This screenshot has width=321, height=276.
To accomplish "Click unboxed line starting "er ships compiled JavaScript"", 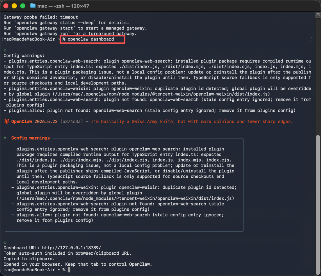I will click(157, 78).
